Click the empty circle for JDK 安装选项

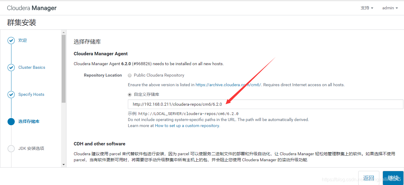(11, 149)
